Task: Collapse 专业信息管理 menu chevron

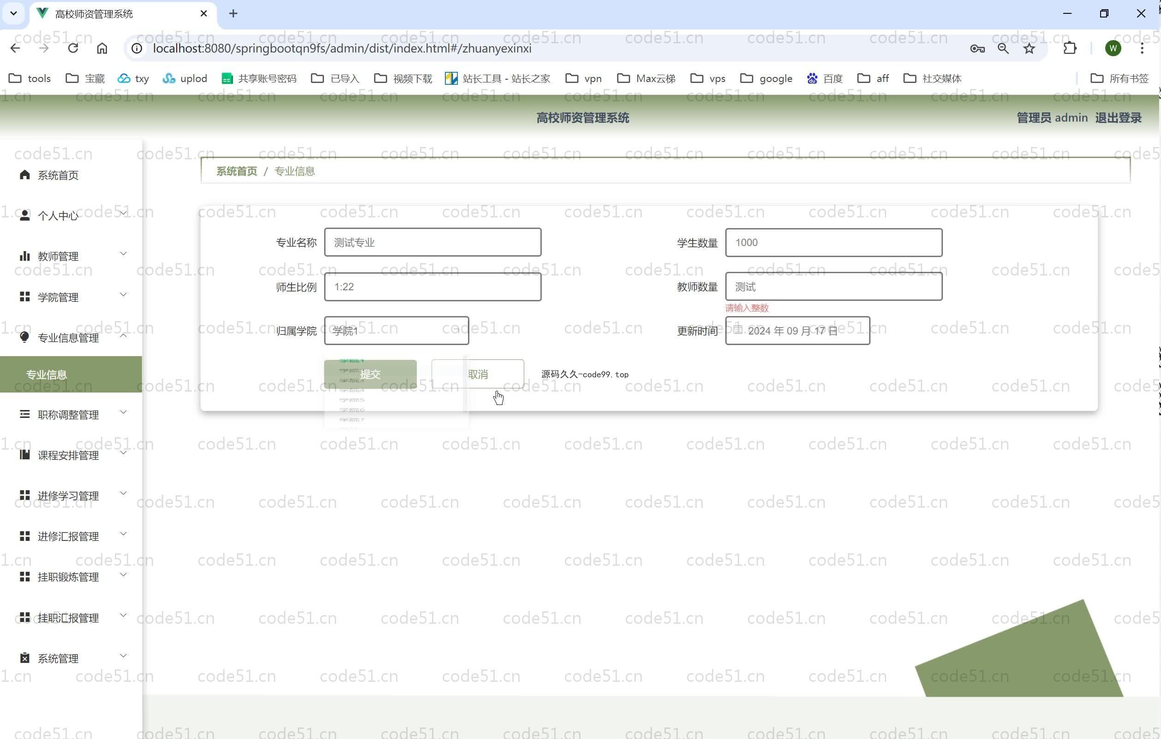Action: [124, 335]
